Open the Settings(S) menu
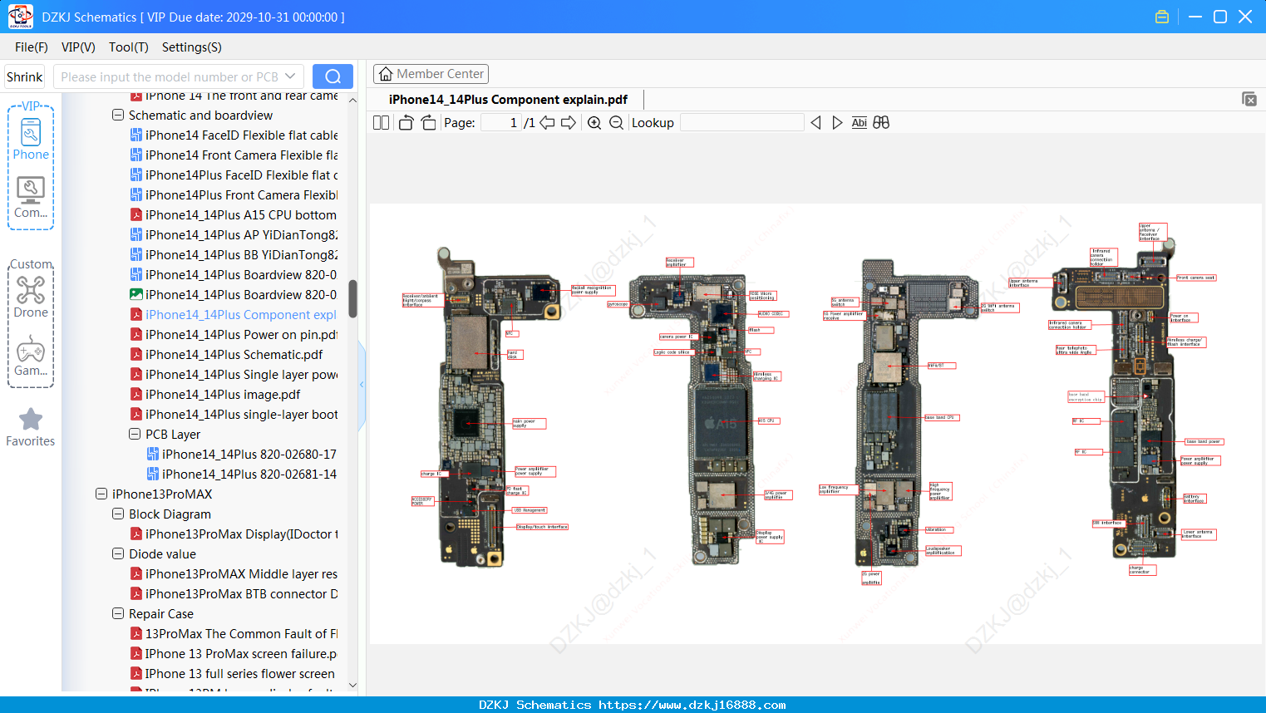This screenshot has height=713, width=1266. 192,47
